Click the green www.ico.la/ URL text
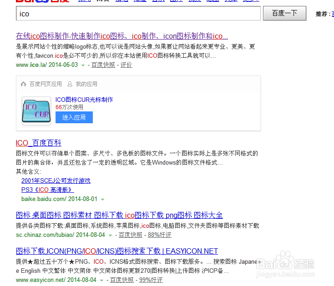Image resolution: width=334 pixels, height=286 pixels. [31, 65]
